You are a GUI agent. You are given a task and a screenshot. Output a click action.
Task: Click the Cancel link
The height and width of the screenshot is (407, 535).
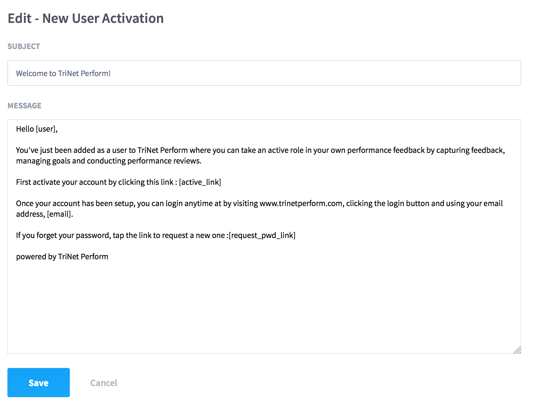104,383
